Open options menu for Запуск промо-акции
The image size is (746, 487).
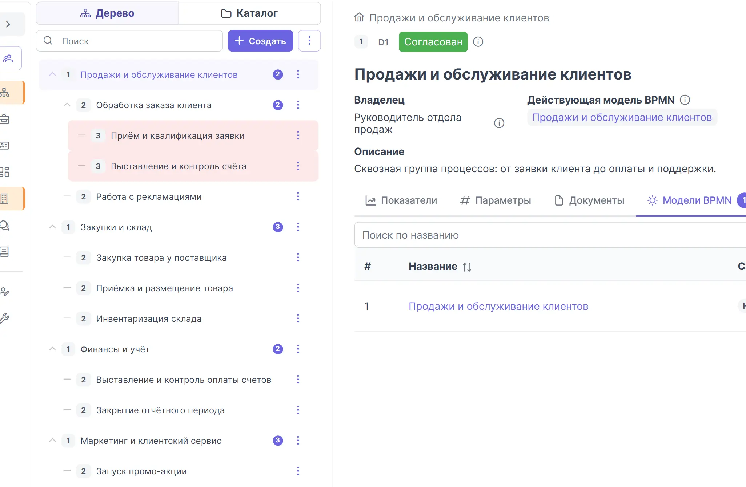click(x=298, y=471)
